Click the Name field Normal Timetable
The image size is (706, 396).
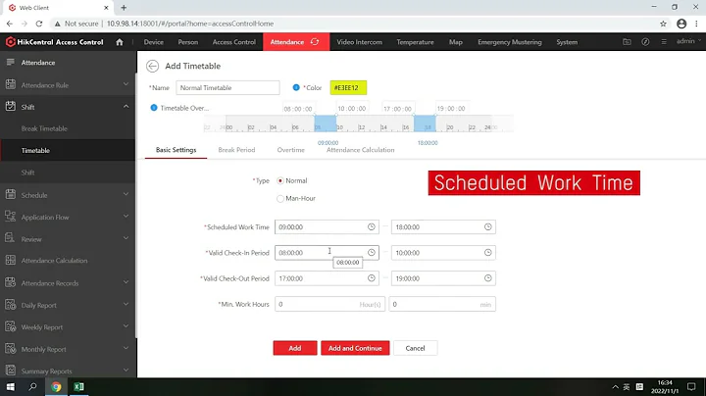(x=227, y=88)
